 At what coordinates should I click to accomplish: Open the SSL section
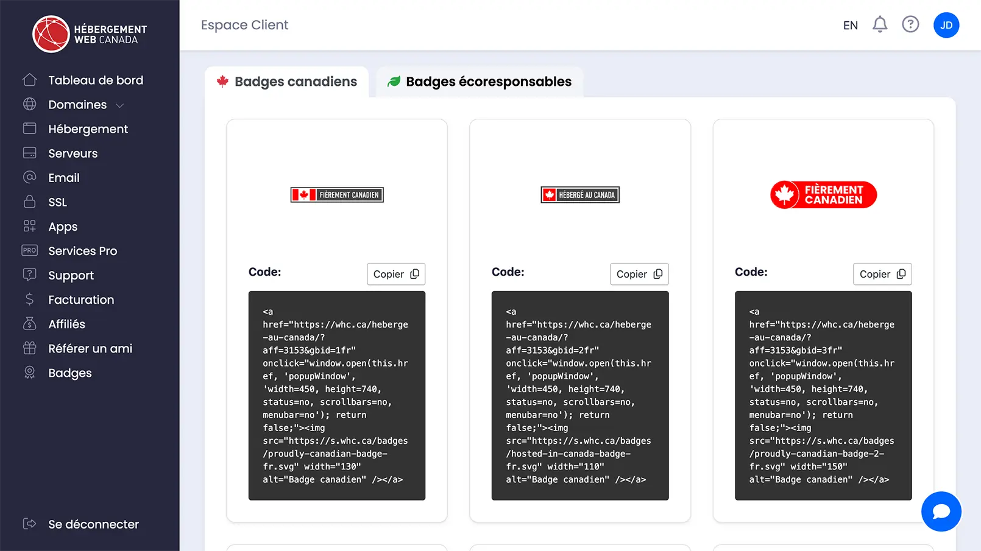pos(58,202)
